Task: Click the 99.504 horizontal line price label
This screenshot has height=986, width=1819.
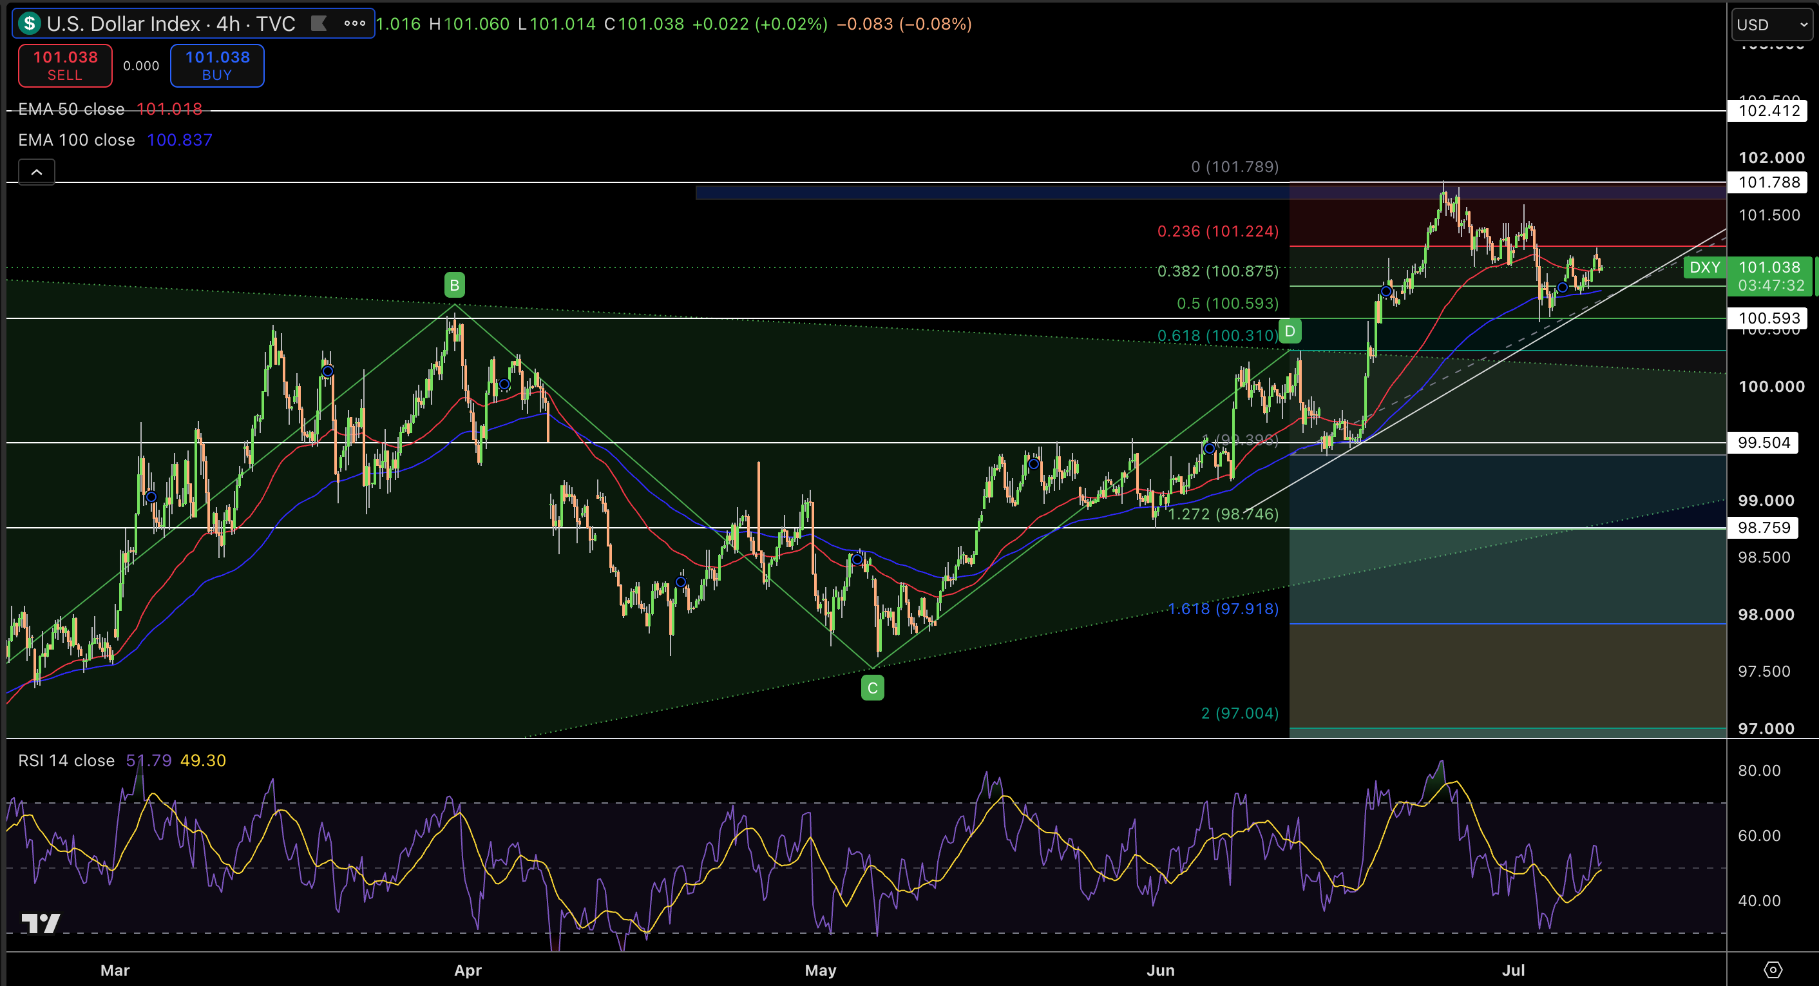Action: click(1764, 443)
